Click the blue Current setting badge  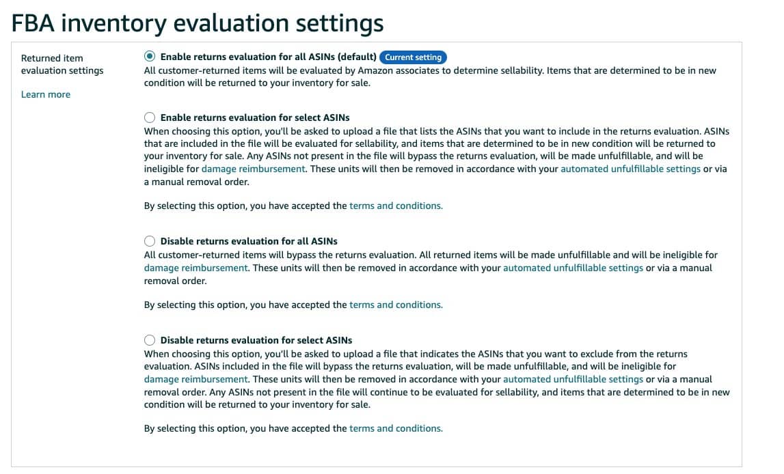coord(413,57)
